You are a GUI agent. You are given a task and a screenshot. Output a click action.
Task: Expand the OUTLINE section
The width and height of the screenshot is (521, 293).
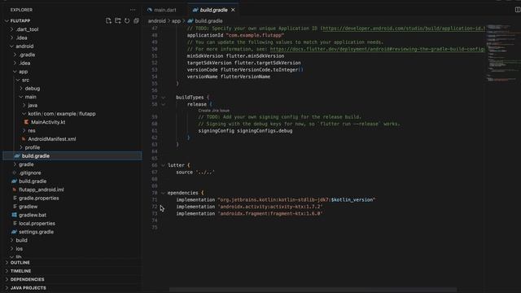(20, 262)
